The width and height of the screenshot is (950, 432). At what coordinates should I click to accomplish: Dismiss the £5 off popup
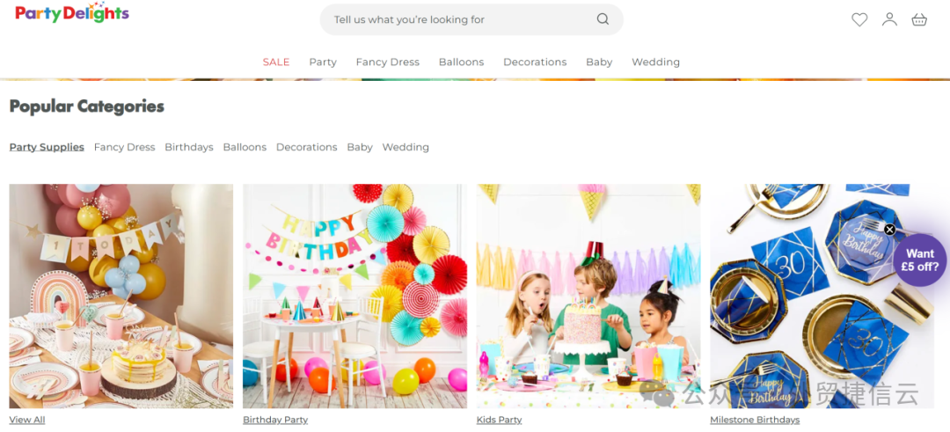click(889, 230)
